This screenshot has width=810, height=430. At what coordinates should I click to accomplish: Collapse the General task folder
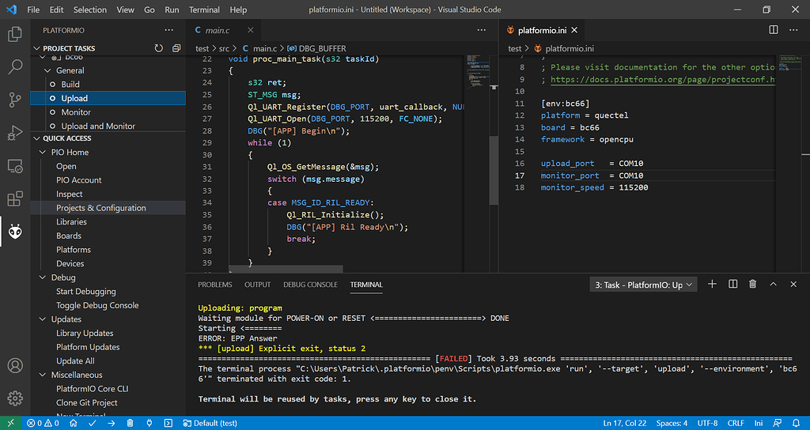(48, 70)
